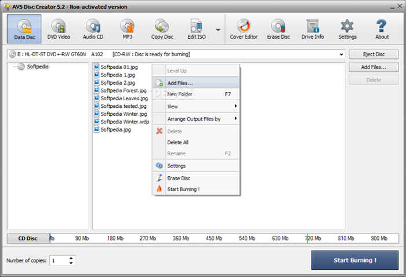Open the DVD Video project type
Image resolution: width=406 pixels, height=277 pixels.
pos(59,29)
